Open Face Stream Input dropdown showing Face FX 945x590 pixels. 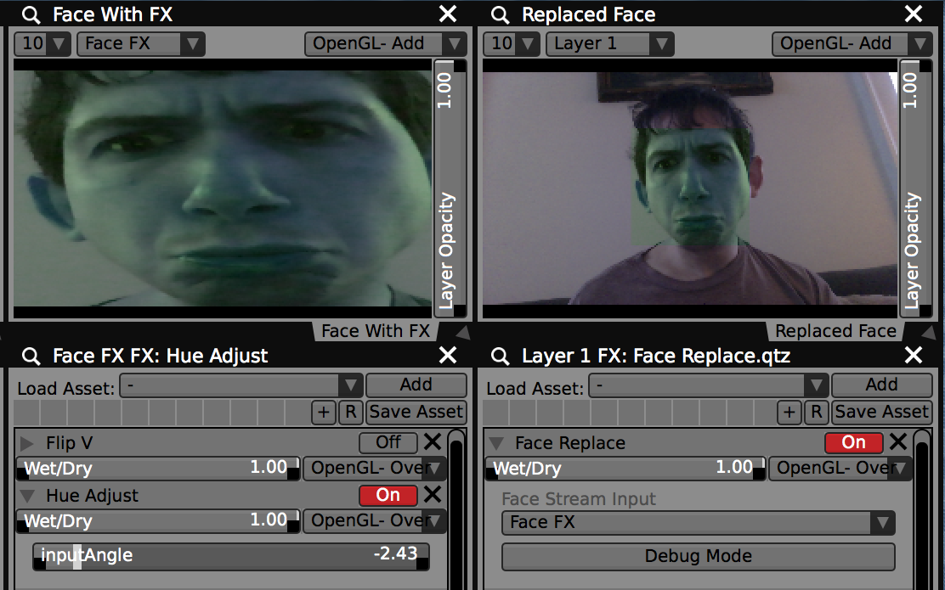(x=699, y=523)
